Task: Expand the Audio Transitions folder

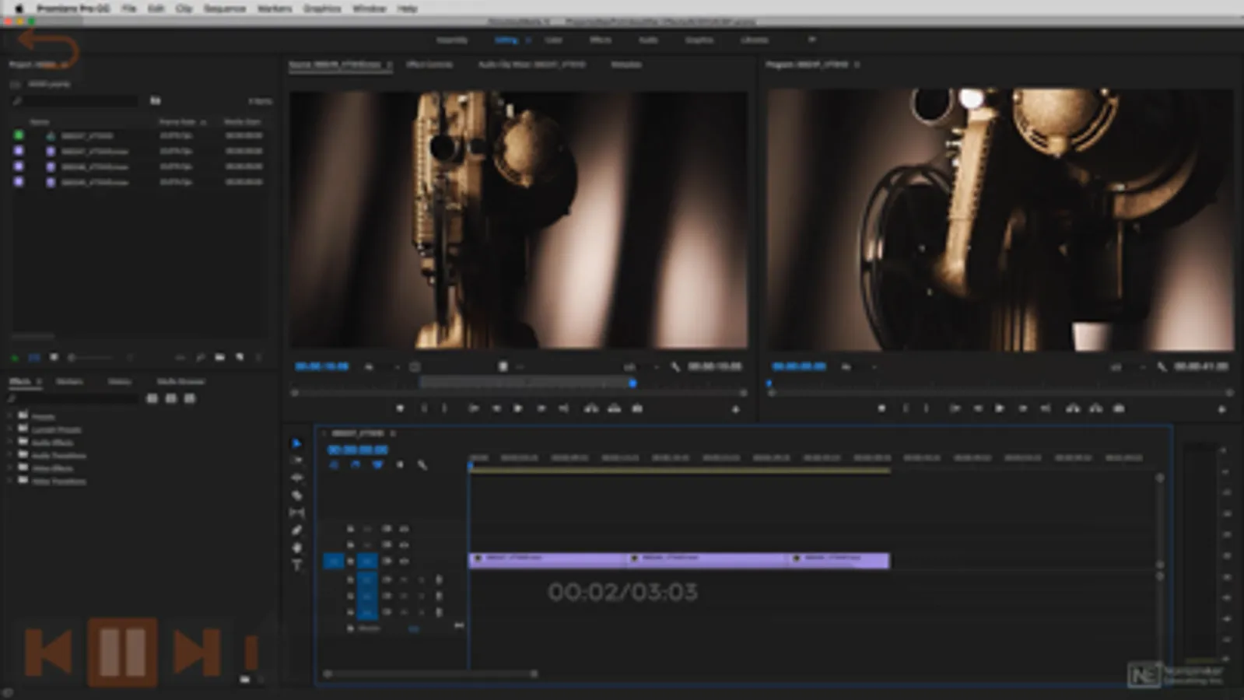Action: pyautogui.click(x=11, y=455)
